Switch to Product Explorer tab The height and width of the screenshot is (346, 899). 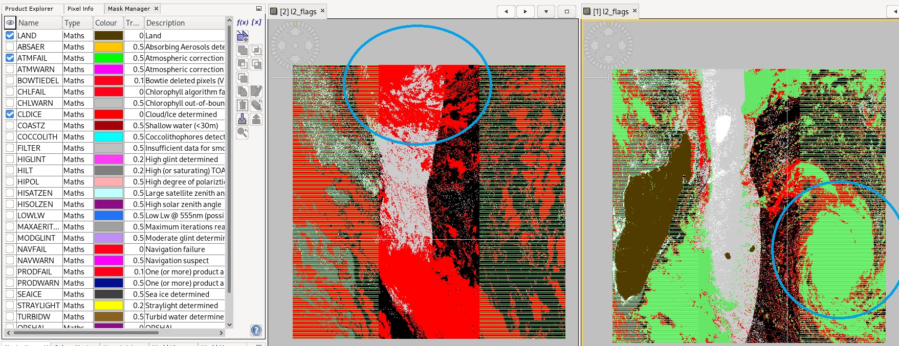tap(29, 9)
